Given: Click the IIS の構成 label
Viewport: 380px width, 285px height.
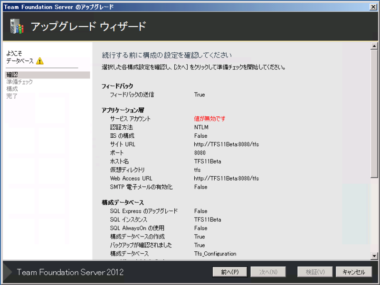Looking at the screenshot, I should (122, 136).
